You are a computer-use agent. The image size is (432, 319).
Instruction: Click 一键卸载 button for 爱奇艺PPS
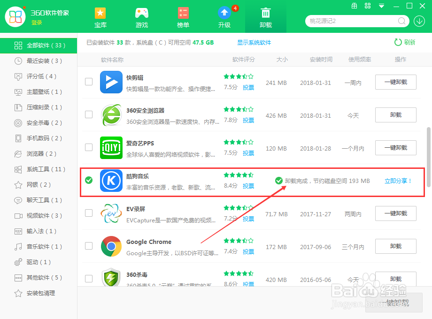point(396,148)
